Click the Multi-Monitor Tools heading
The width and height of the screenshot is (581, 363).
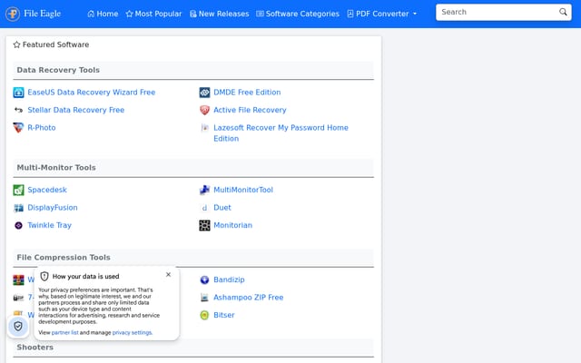(x=56, y=167)
